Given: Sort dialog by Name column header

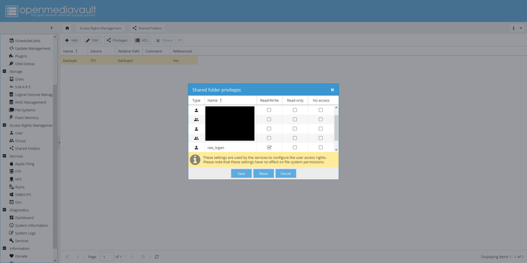Looking at the screenshot, I should [x=231, y=101].
